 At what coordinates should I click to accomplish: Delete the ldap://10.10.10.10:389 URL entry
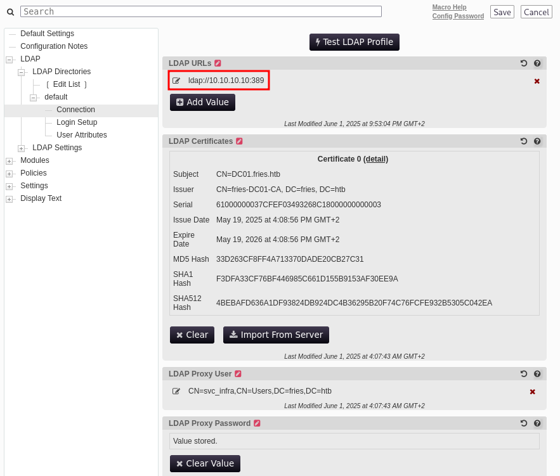click(537, 81)
